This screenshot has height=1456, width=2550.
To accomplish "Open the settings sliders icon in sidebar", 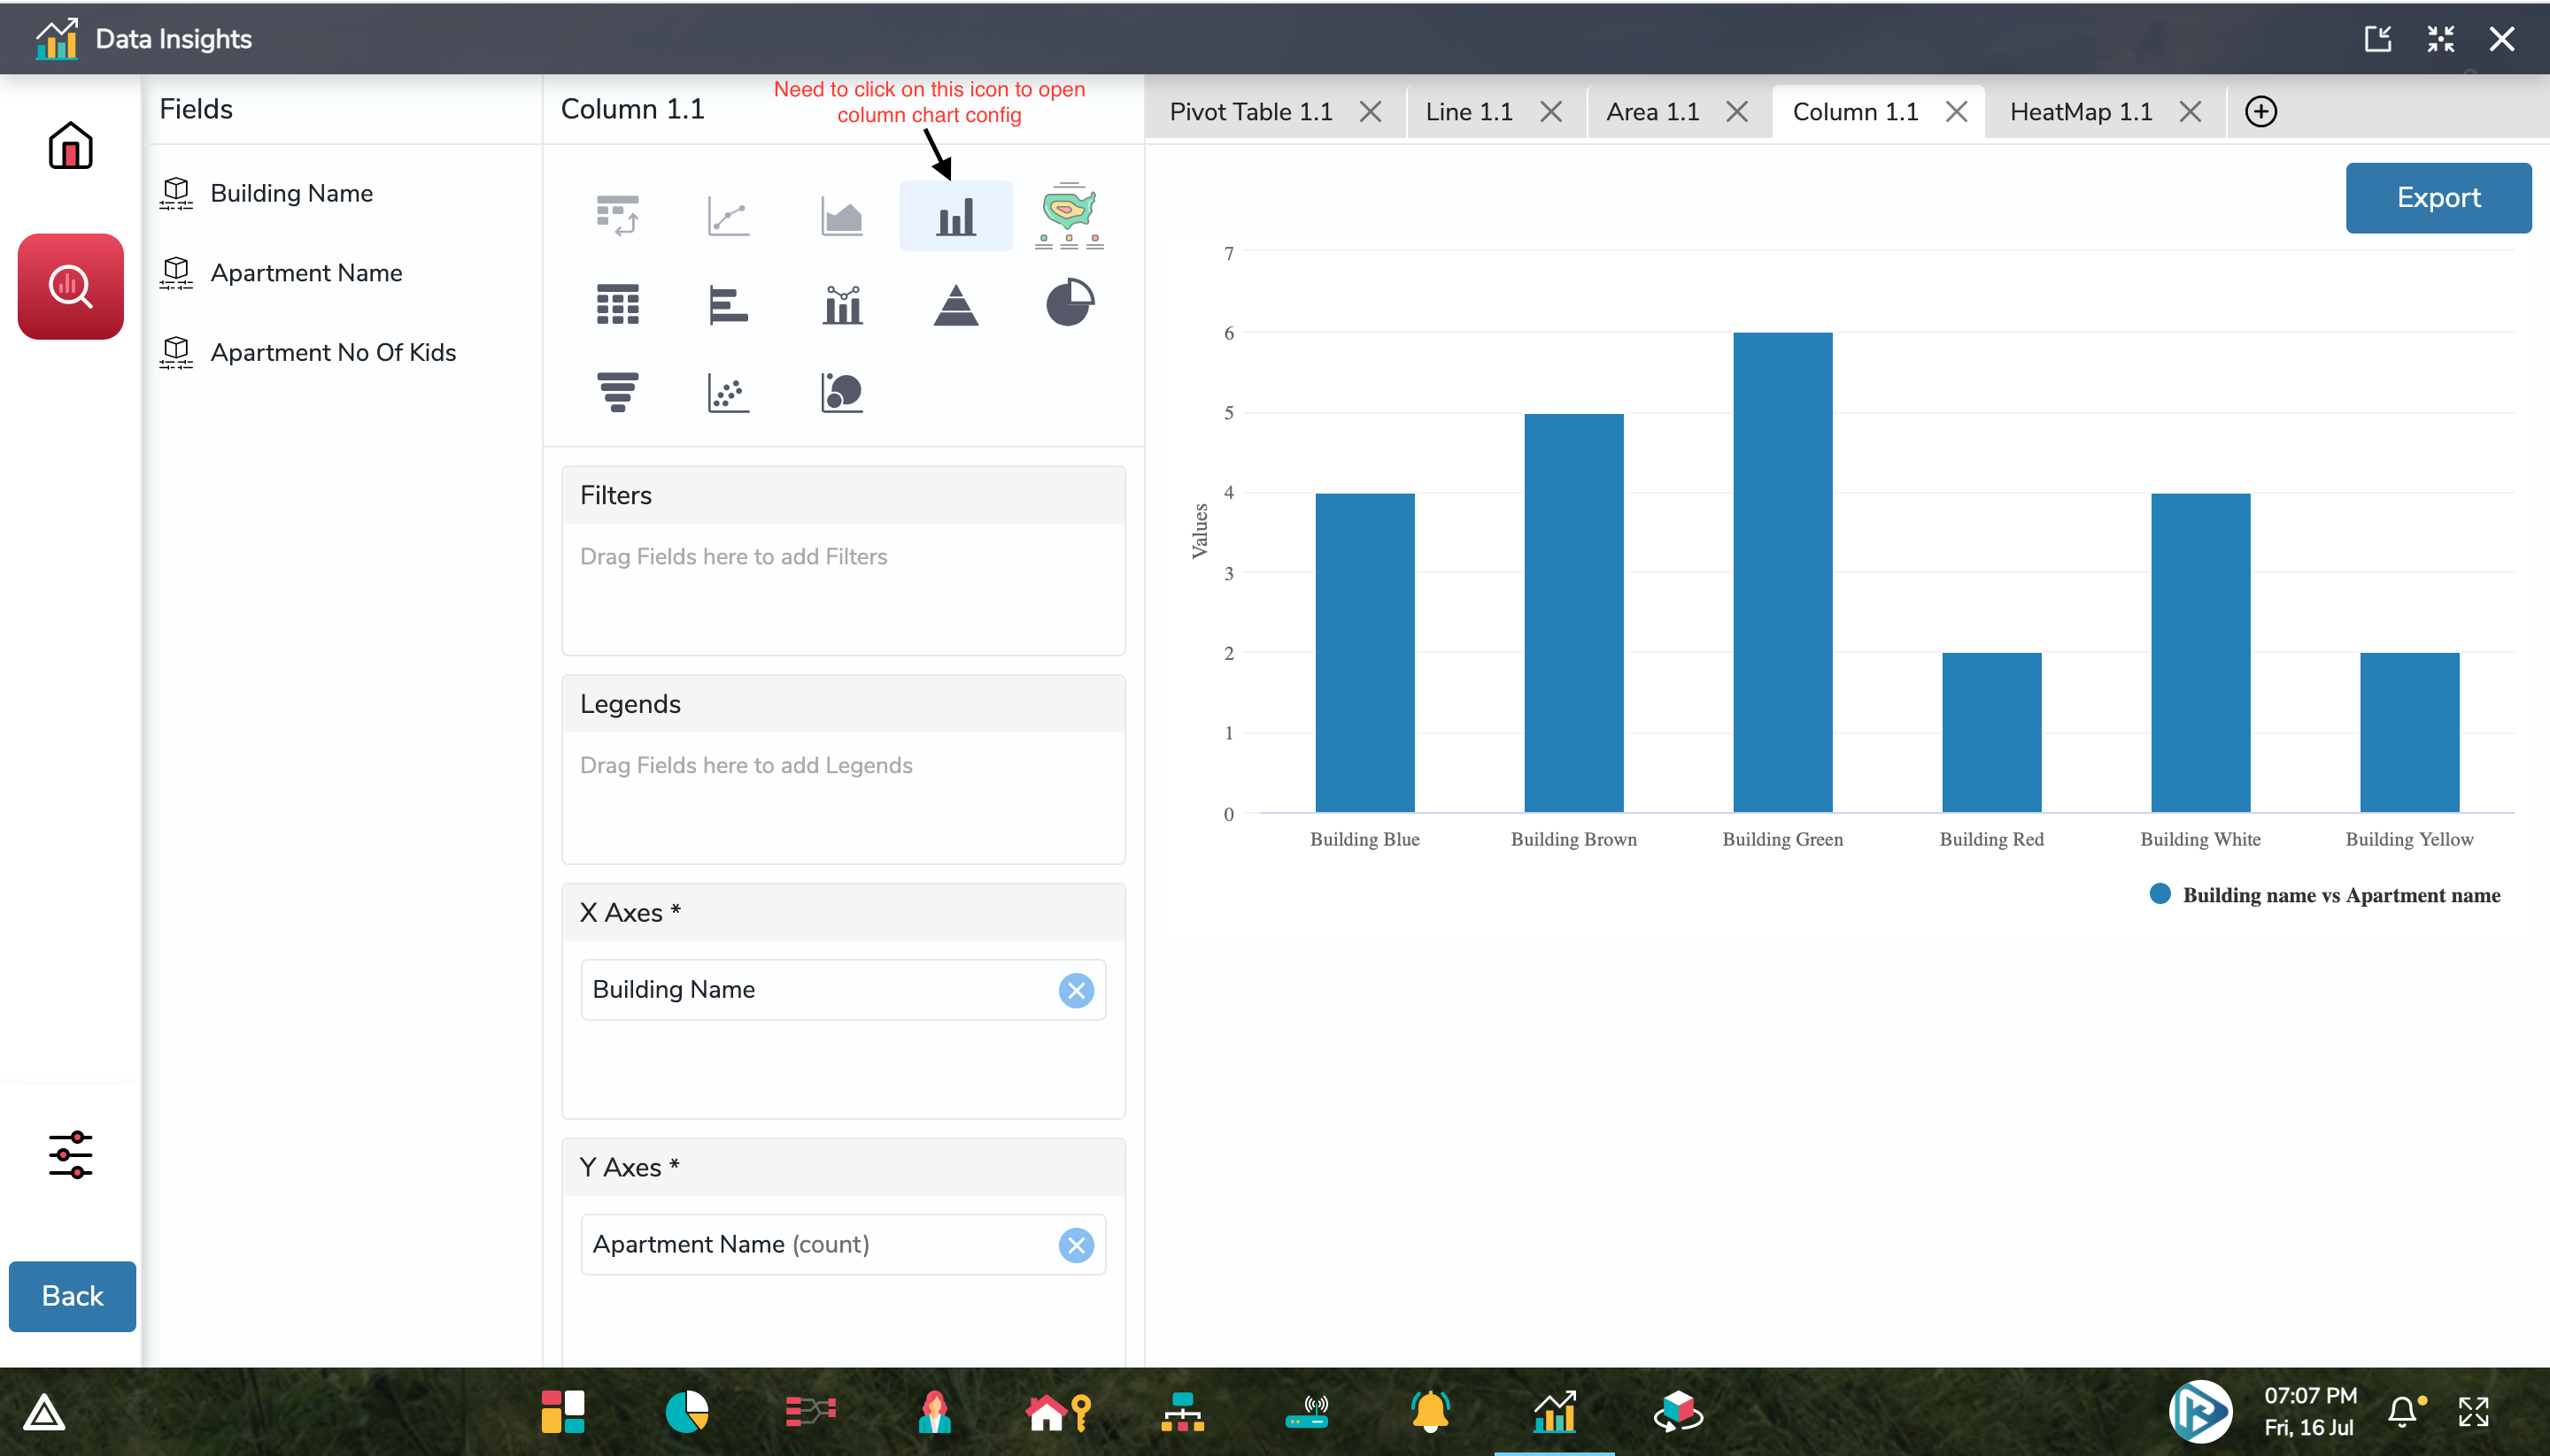I will coord(70,1155).
